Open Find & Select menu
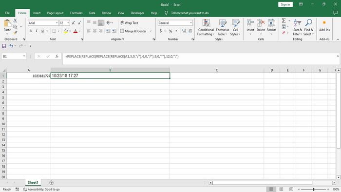 [x=309, y=27]
